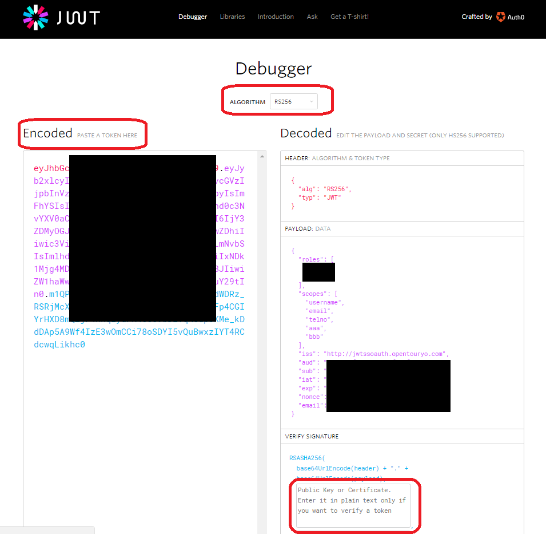Screen dimensions: 546x534
Task: Open the Introduction page
Action: [276, 17]
